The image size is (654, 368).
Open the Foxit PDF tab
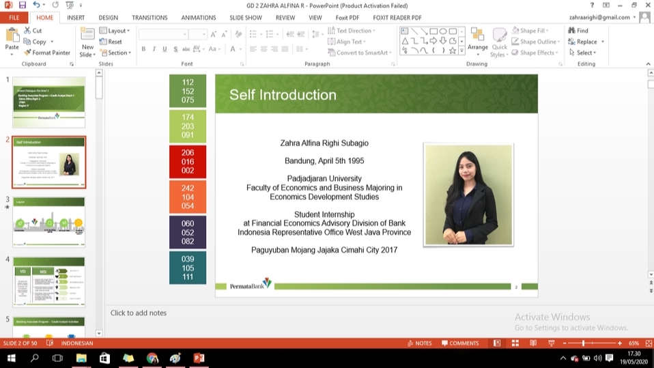coord(347,18)
